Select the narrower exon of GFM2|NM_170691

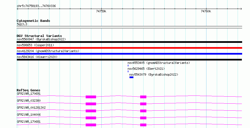pos(143,97)
